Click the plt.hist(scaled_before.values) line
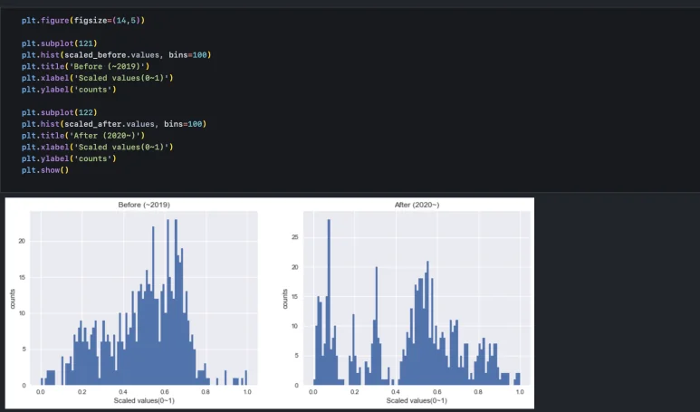This screenshot has width=700, height=412. (x=116, y=55)
